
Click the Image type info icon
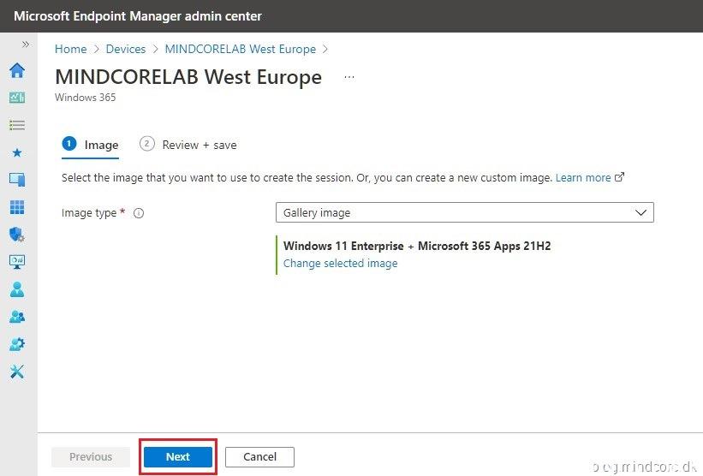tap(139, 213)
